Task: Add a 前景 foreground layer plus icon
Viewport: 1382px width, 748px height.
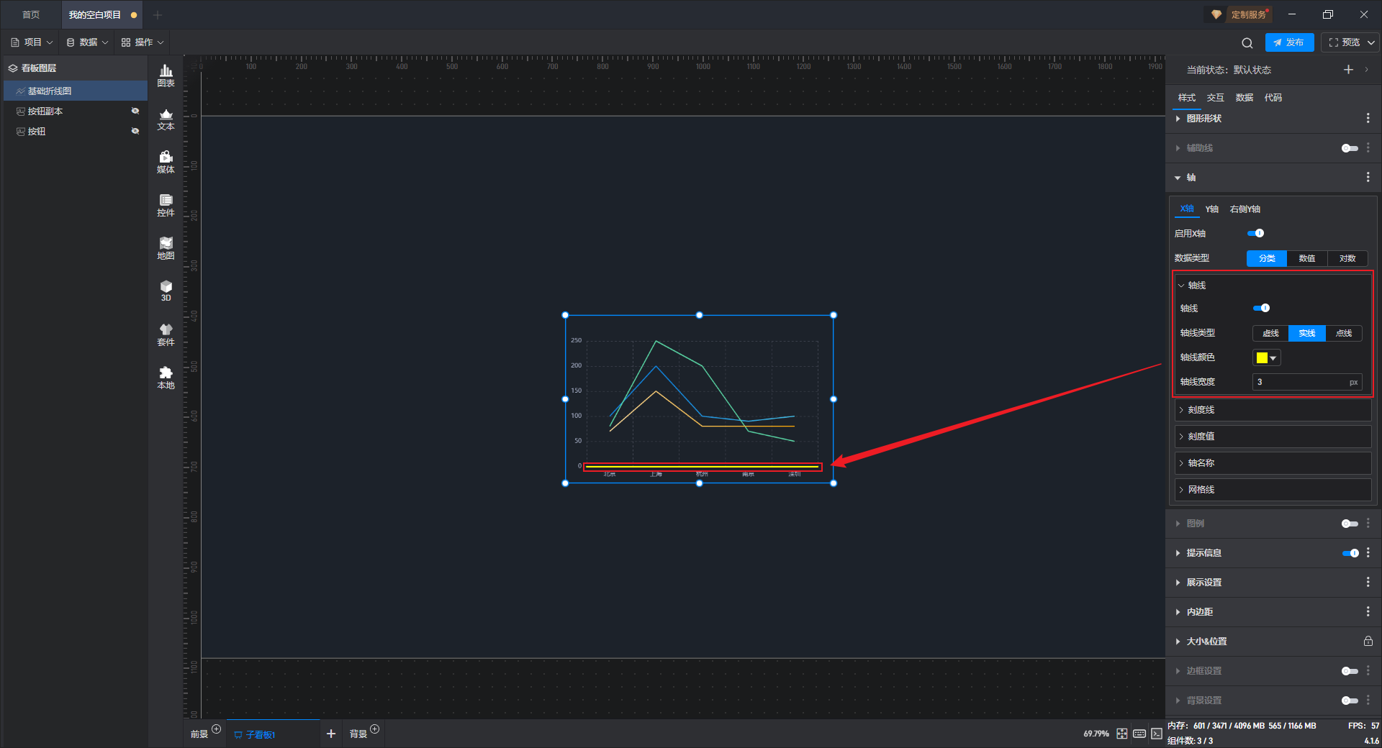Action: 216,729
